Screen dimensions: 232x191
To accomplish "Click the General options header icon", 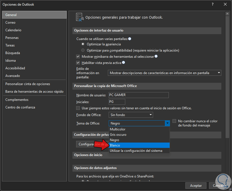I will tap(79, 17).
